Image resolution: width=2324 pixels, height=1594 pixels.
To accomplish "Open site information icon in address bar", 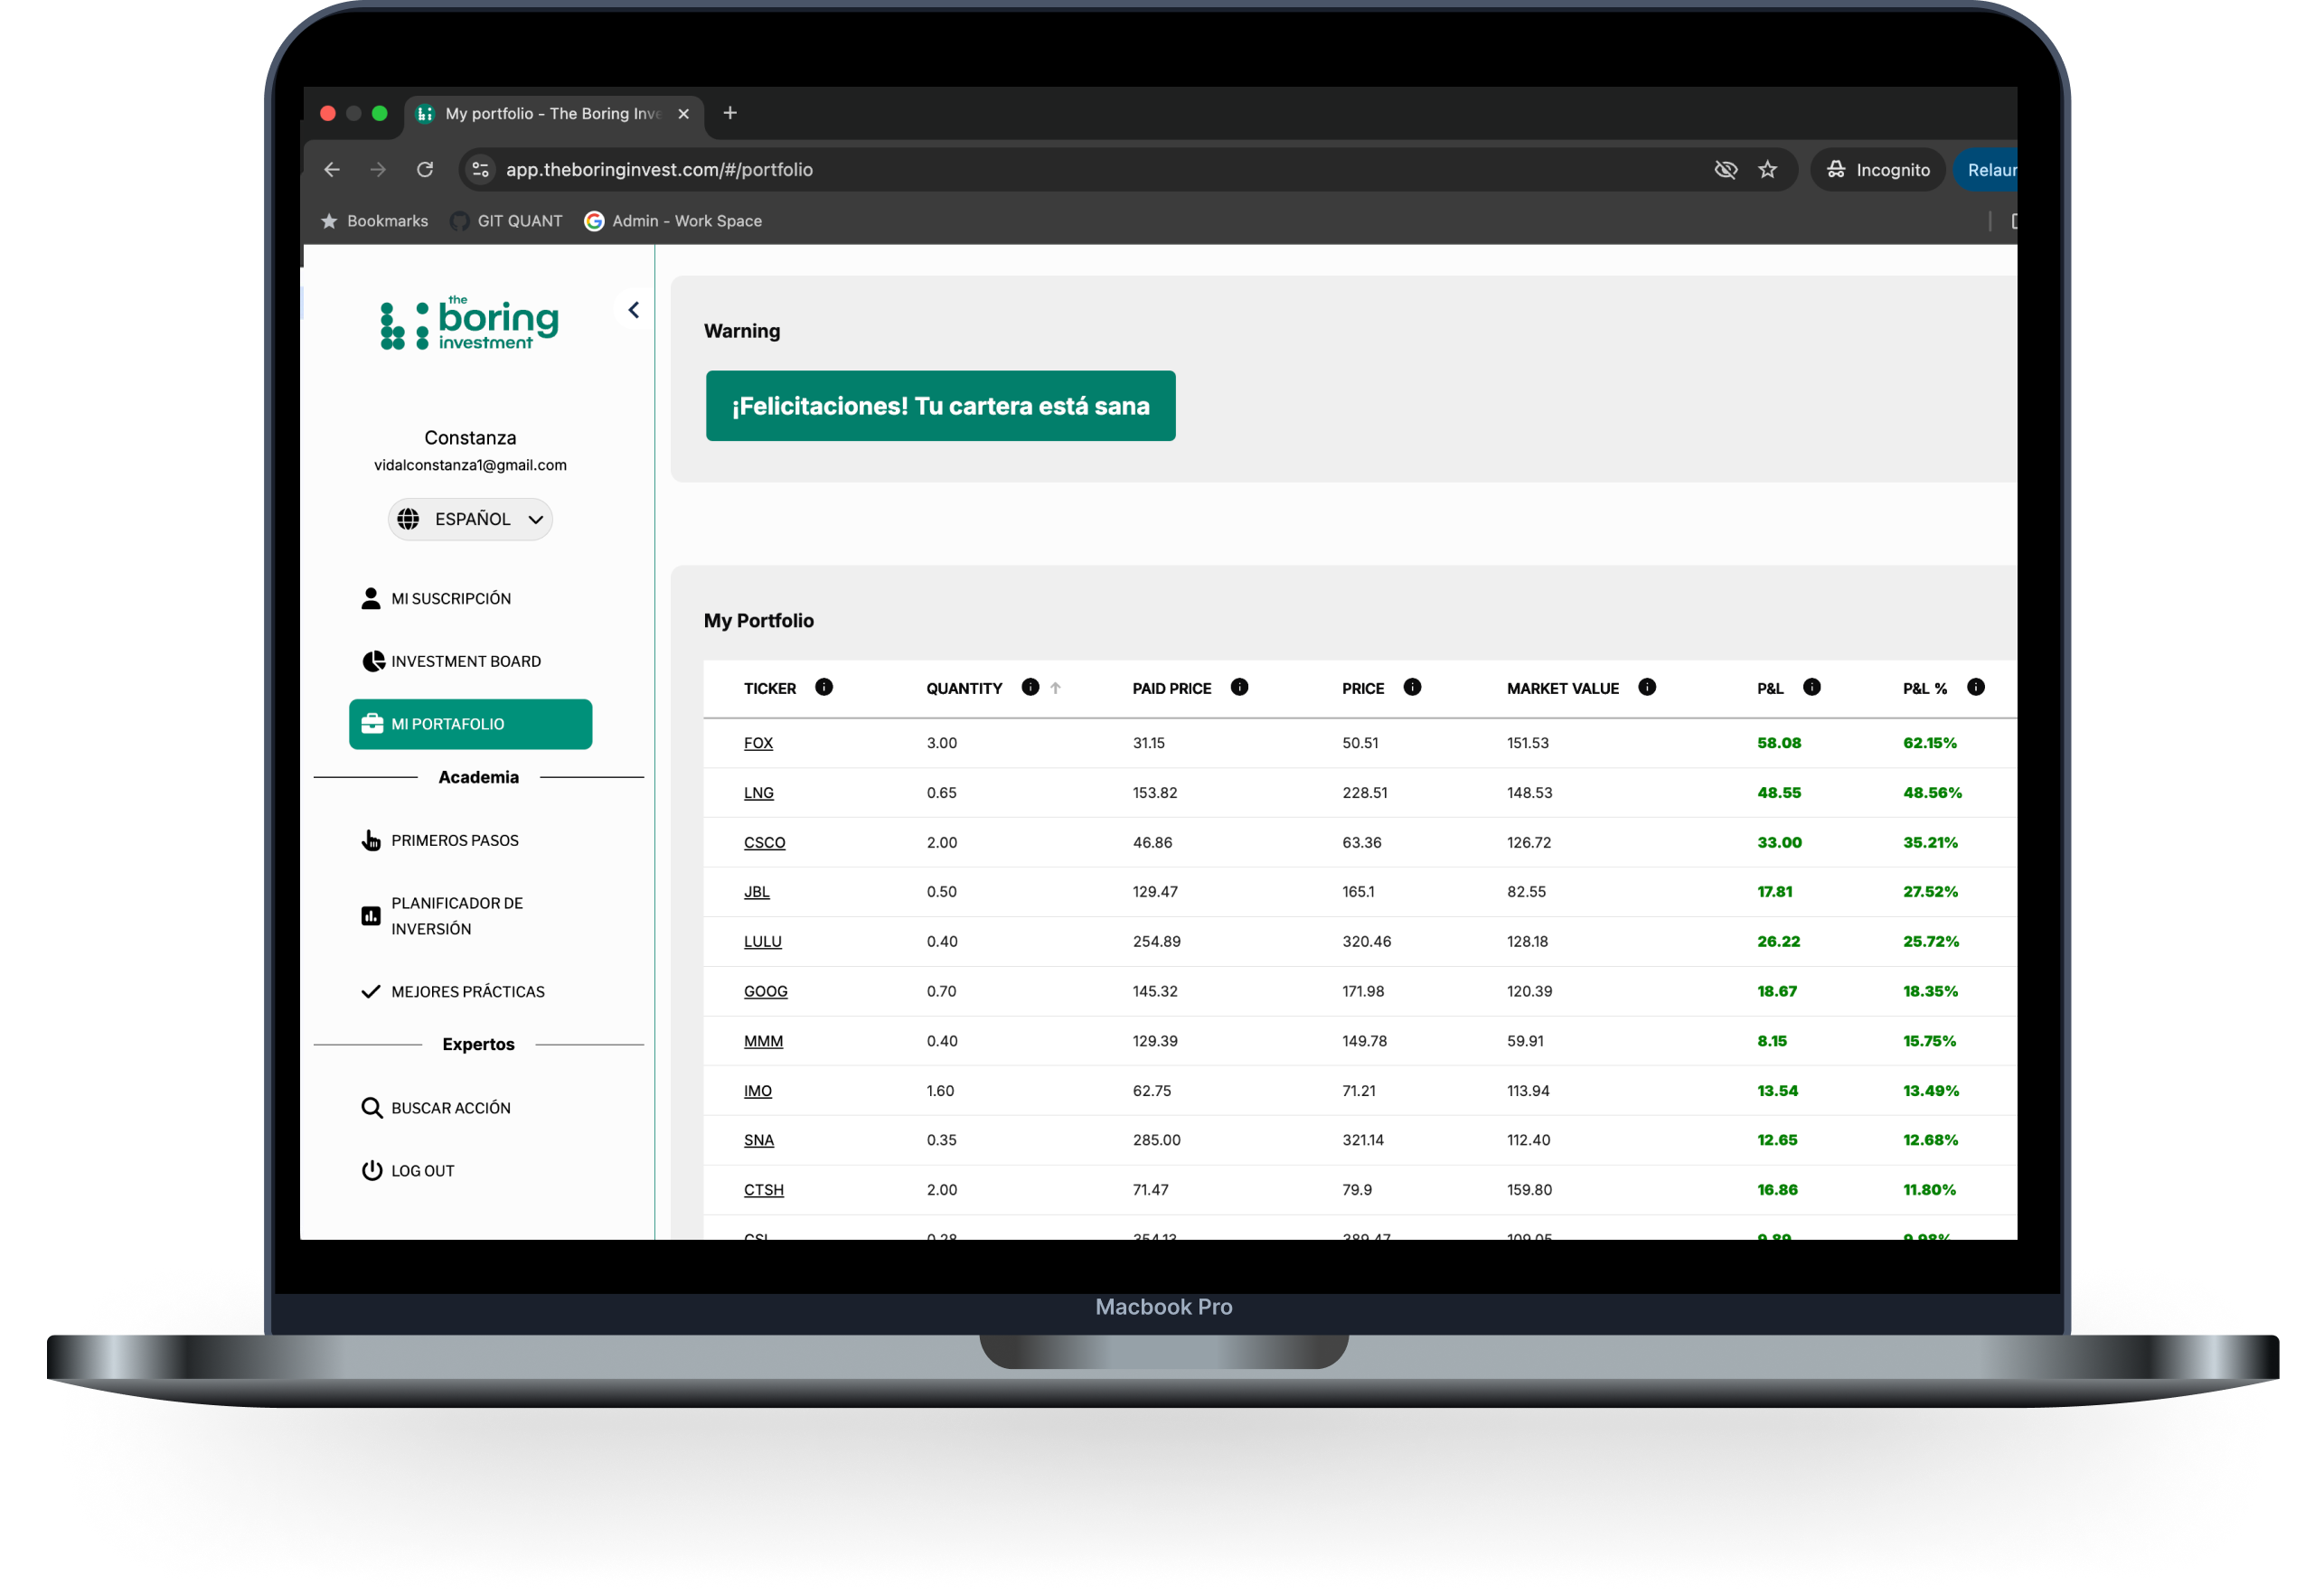I will [x=481, y=170].
